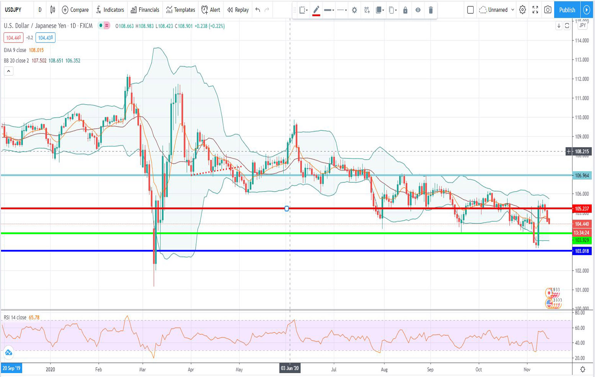Open the Templates menu
Image resolution: width=595 pixels, height=377 pixels.
180,10
